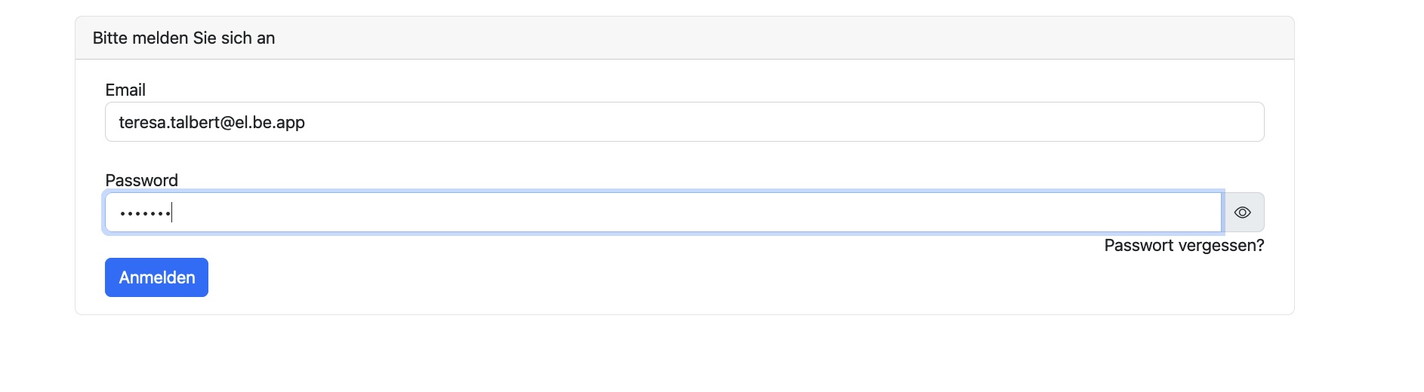1424x392 pixels.
Task: Click the masked password dots
Action: [145, 214]
